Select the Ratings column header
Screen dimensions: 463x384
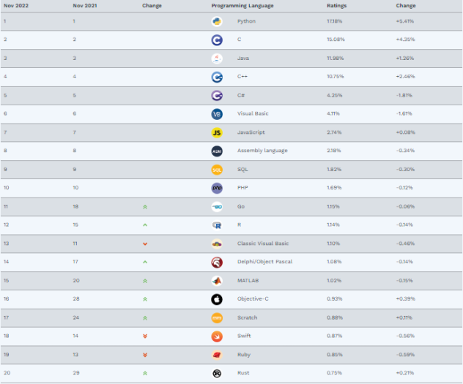[337, 5]
